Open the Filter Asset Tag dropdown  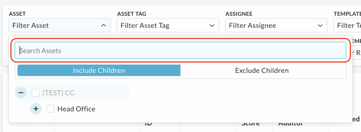pos(168,25)
